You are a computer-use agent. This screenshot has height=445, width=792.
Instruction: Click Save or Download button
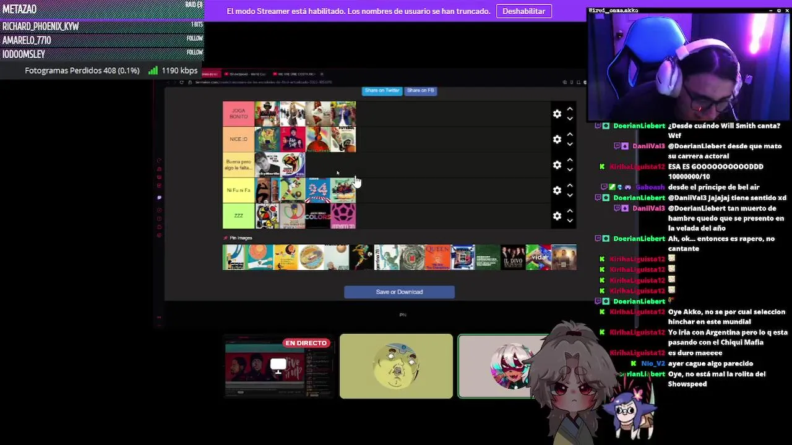point(399,292)
